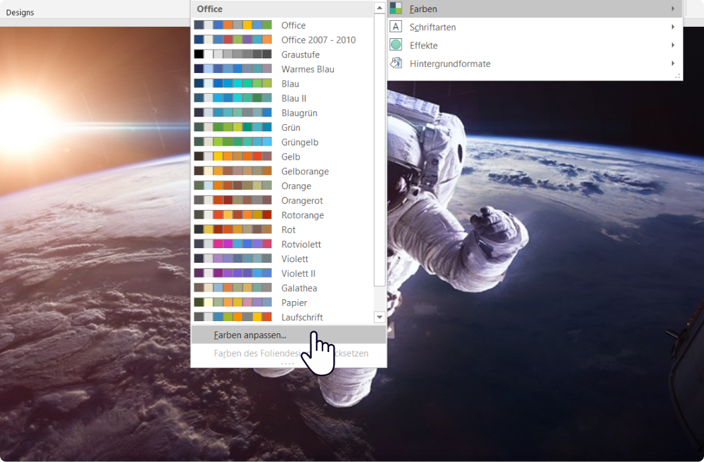The width and height of the screenshot is (704, 462).
Task: Click the Schriftarten letter A icon
Action: pyautogui.click(x=396, y=27)
